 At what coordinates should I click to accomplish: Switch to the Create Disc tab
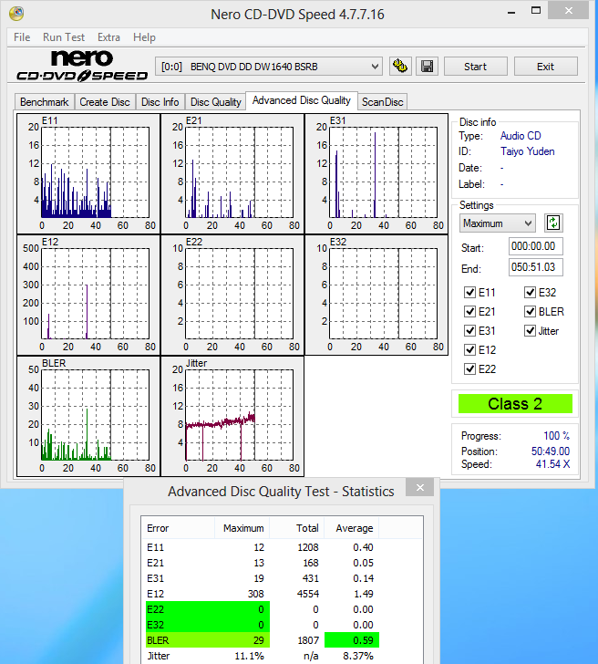pos(105,102)
